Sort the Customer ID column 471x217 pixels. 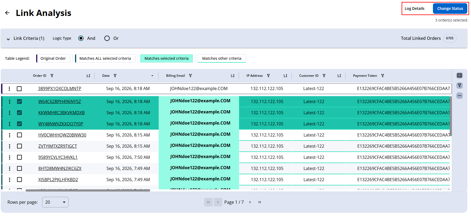click(339, 76)
